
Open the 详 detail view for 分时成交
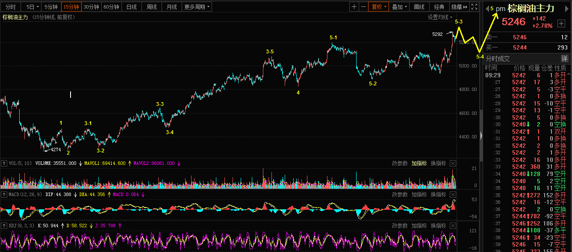(x=564, y=59)
